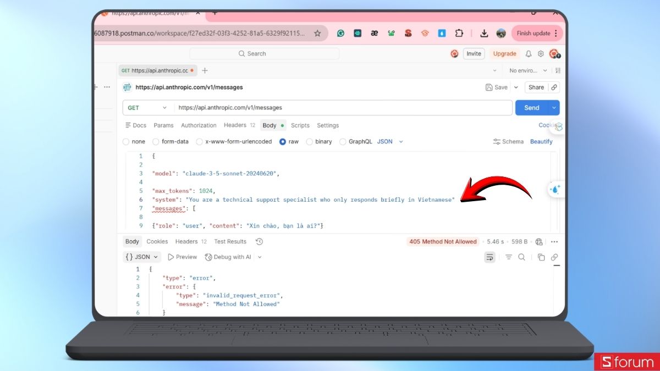660x371 pixels.
Task: Choose the GraphQL body radio button
Action: (x=343, y=142)
